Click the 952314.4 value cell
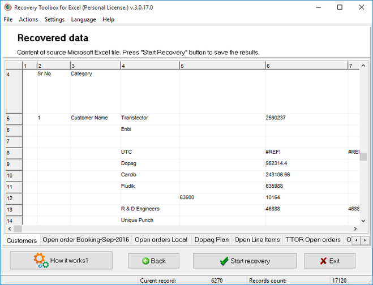This screenshot has height=285, width=373. click(307, 165)
